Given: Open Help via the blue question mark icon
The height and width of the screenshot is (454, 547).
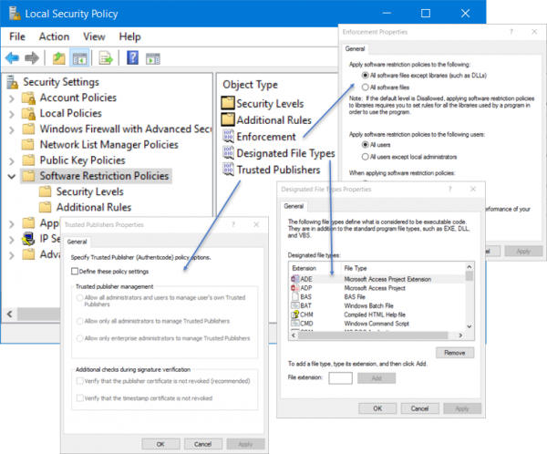Looking at the screenshot, I should tap(132, 58).
